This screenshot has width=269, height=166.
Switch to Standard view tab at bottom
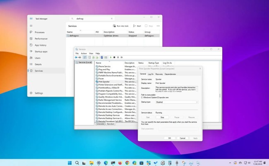pyautogui.click(x=110, y=124)
